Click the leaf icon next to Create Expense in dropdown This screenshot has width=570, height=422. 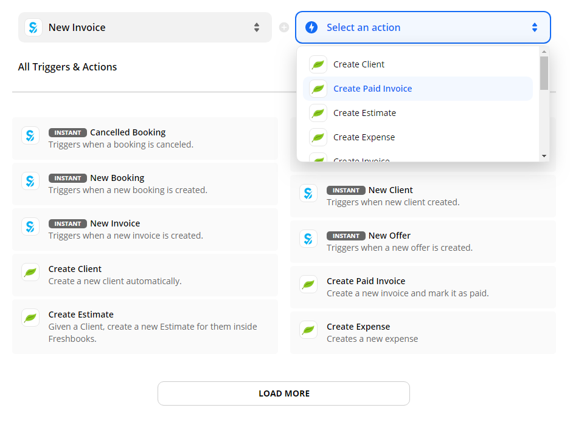(x=318, y=137)
